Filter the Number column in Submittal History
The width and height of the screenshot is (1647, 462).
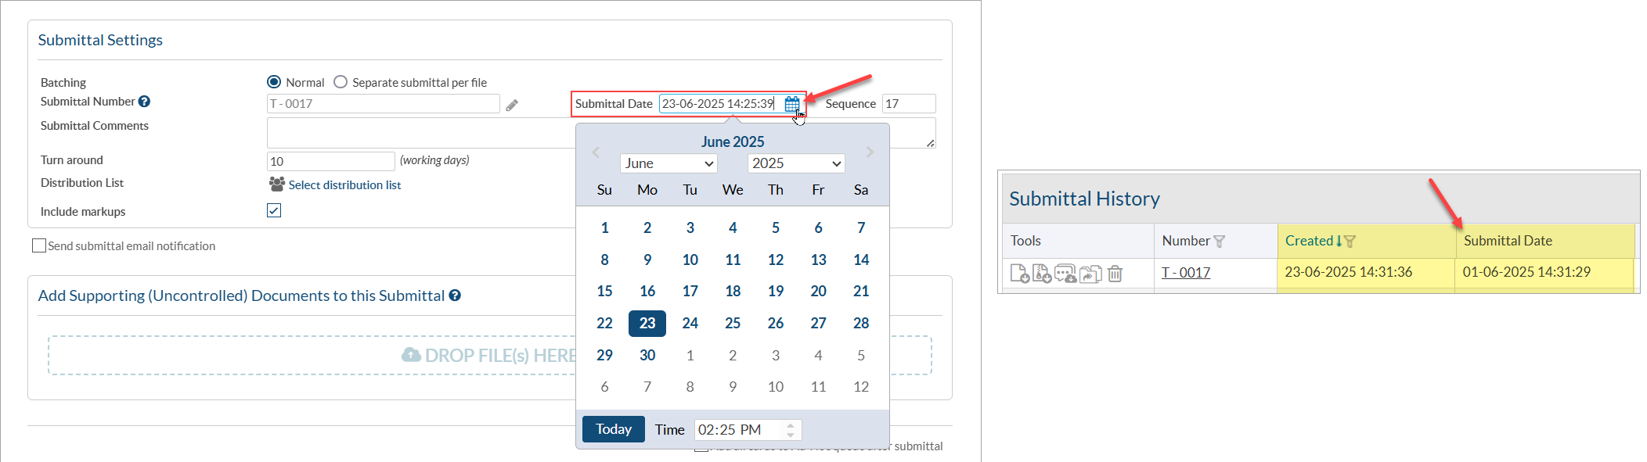1219,242
